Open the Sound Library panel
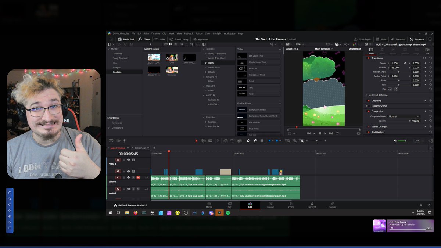The image size is (441, 248). tap(179, 39)
